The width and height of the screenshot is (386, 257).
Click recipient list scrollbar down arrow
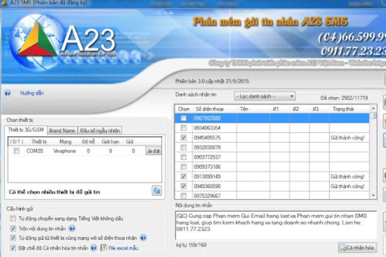click(x=373, y=195)
